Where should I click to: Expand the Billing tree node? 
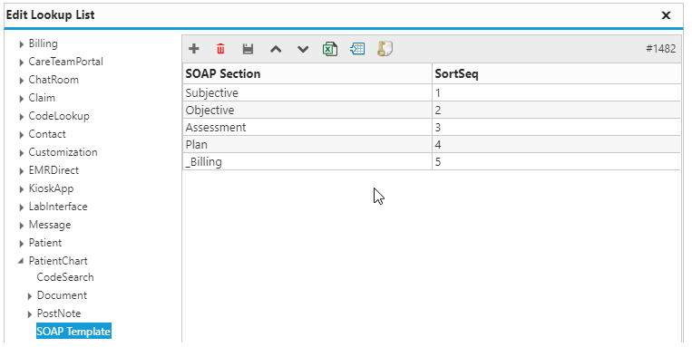tap(21, 44)
